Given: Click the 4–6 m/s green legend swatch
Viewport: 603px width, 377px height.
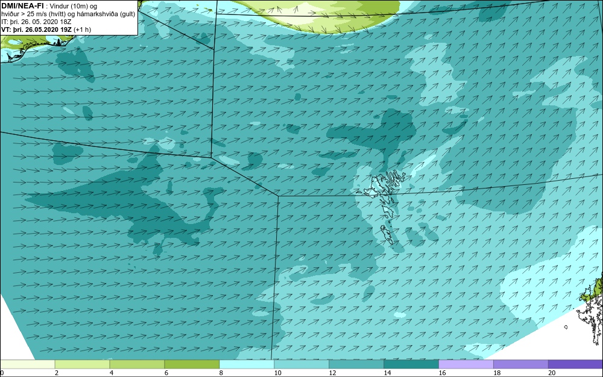Looking at the screenshot, I should (137, 364).
